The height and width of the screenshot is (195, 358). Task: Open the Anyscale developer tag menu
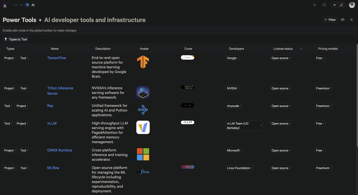(234, 106)
